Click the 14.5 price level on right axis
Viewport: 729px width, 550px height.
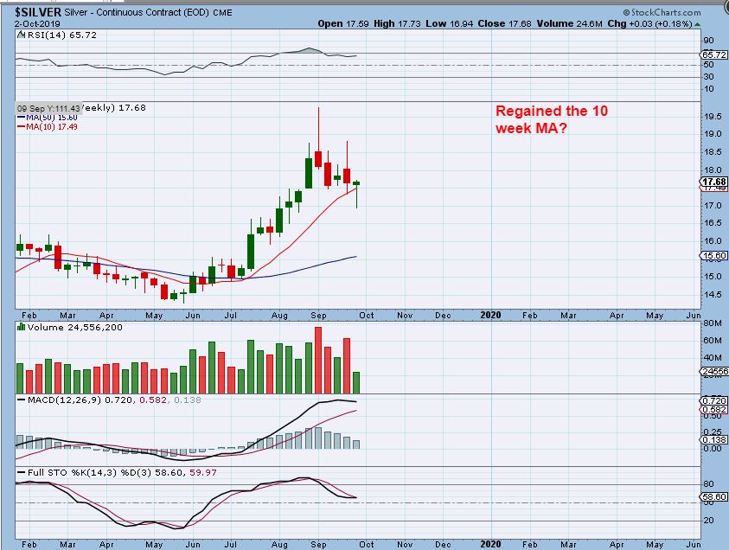[713, 294]
